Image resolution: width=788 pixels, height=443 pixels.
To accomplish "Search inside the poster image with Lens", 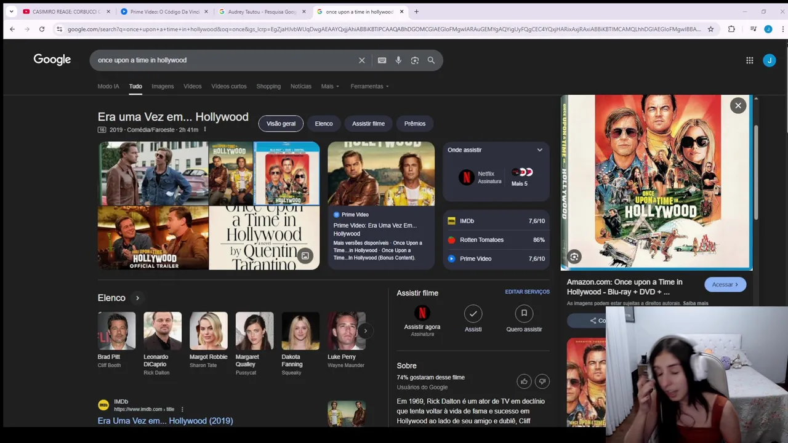I will point(574,257).
